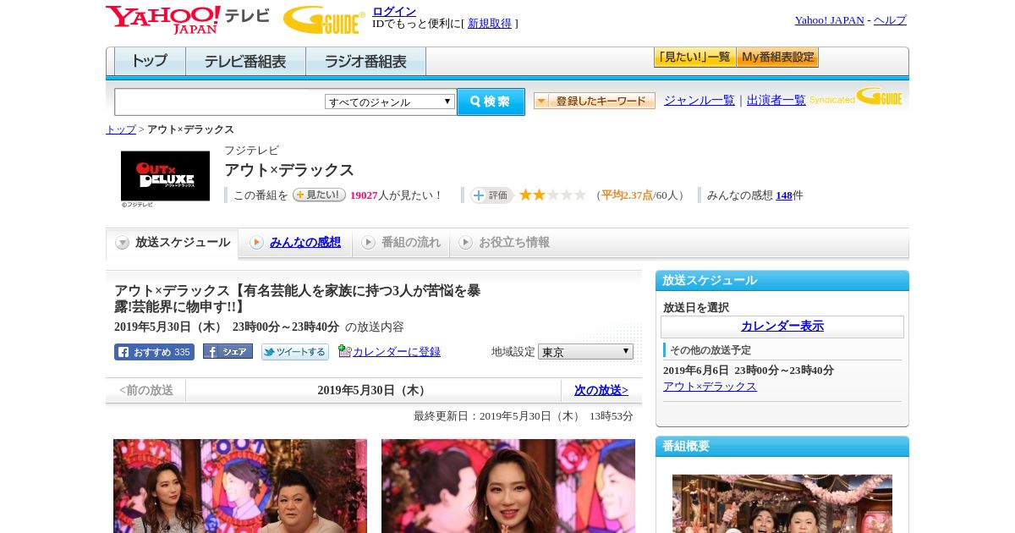The height and width of the screenshot is (533, 1015).
Task: Select 最終更新日 timestamp text
Action: [x=524, y=416]
